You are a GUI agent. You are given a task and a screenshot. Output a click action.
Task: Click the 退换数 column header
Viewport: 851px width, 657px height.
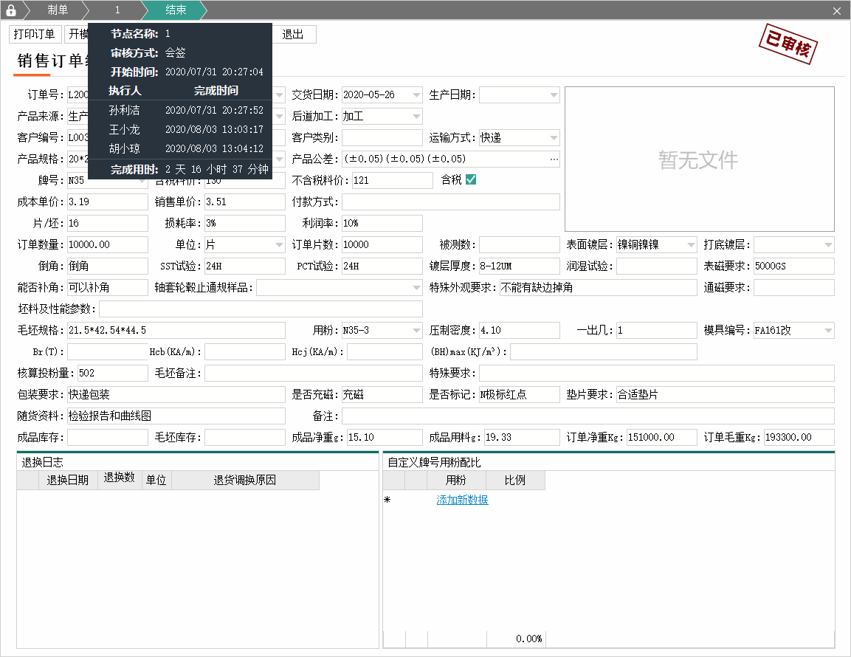pyautogui.click(x=120, y=480)
